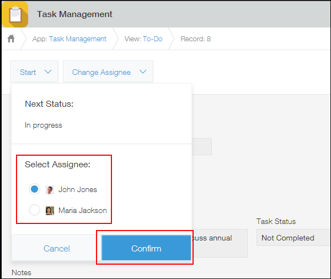Click Maria Jackson's avatar picture
Viewport: 331px width, 279px height.
pos(50,210)
